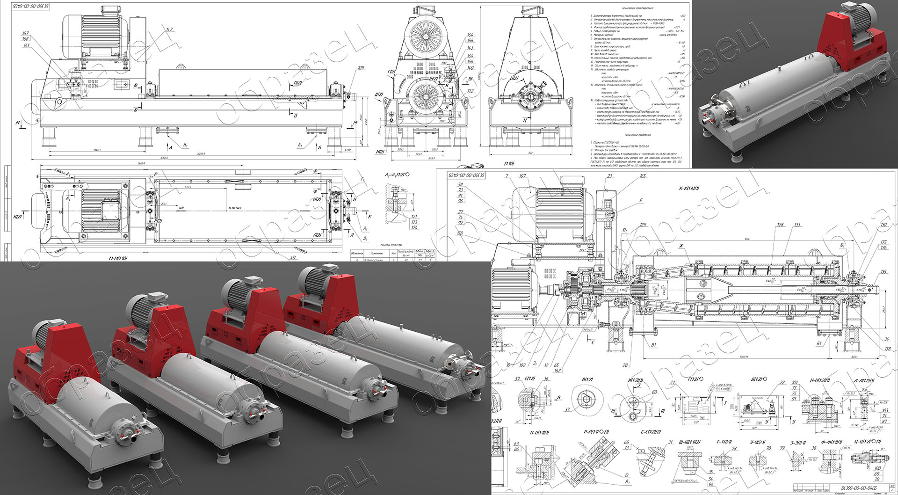Click detail title 'П-П(1:1)(1)'
The height and width of the screenshot is (495, 898).
(539, 432)
